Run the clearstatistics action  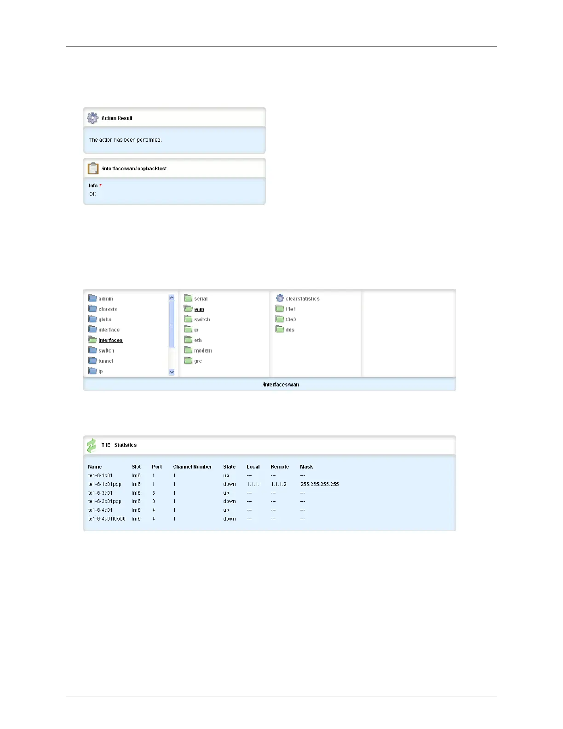(303, 299)
